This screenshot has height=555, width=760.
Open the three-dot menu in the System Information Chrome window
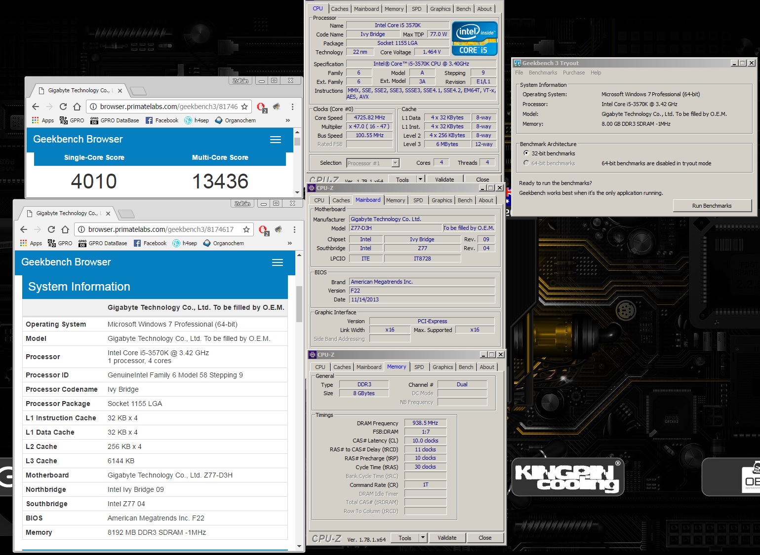(x=294, y=229)
